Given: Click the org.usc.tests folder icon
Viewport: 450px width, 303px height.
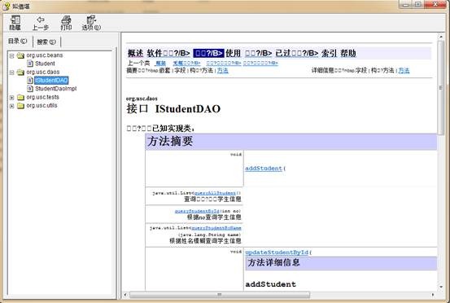Looking at the screenshot, I should (20, 98).
